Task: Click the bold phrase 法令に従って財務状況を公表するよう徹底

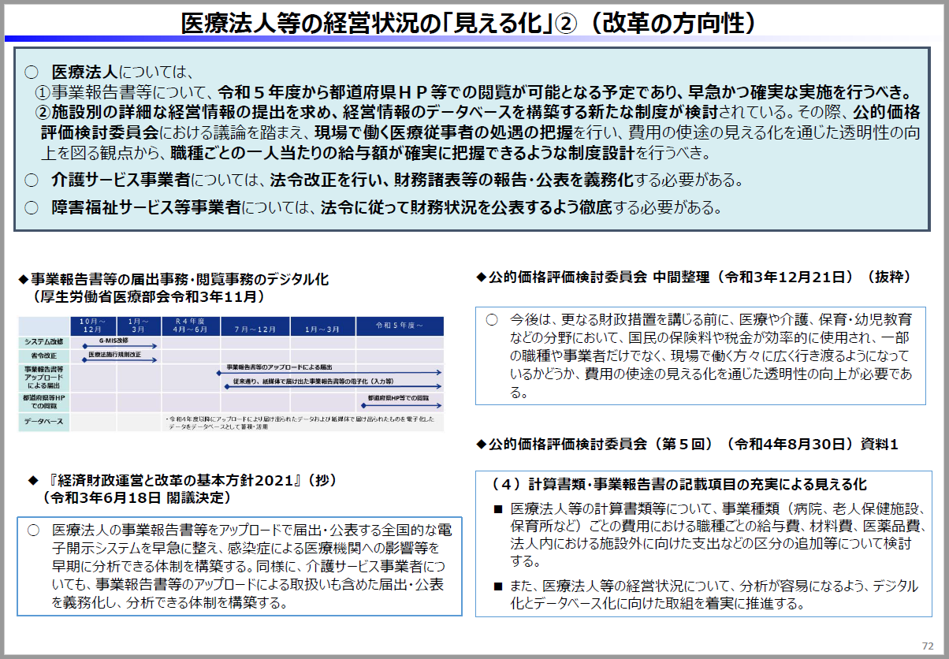Action: (x=467, y=208)
